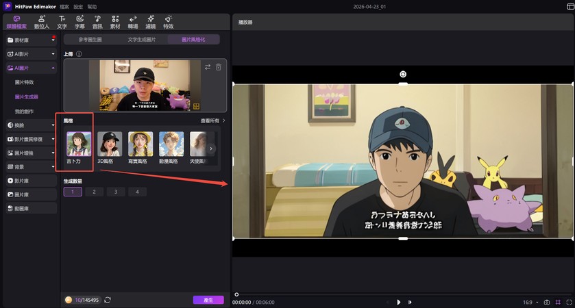The width and height of the screenshot is (575, 308).
Task: Delete uploaded image with trash icon
Action: (x=219, y=67)
